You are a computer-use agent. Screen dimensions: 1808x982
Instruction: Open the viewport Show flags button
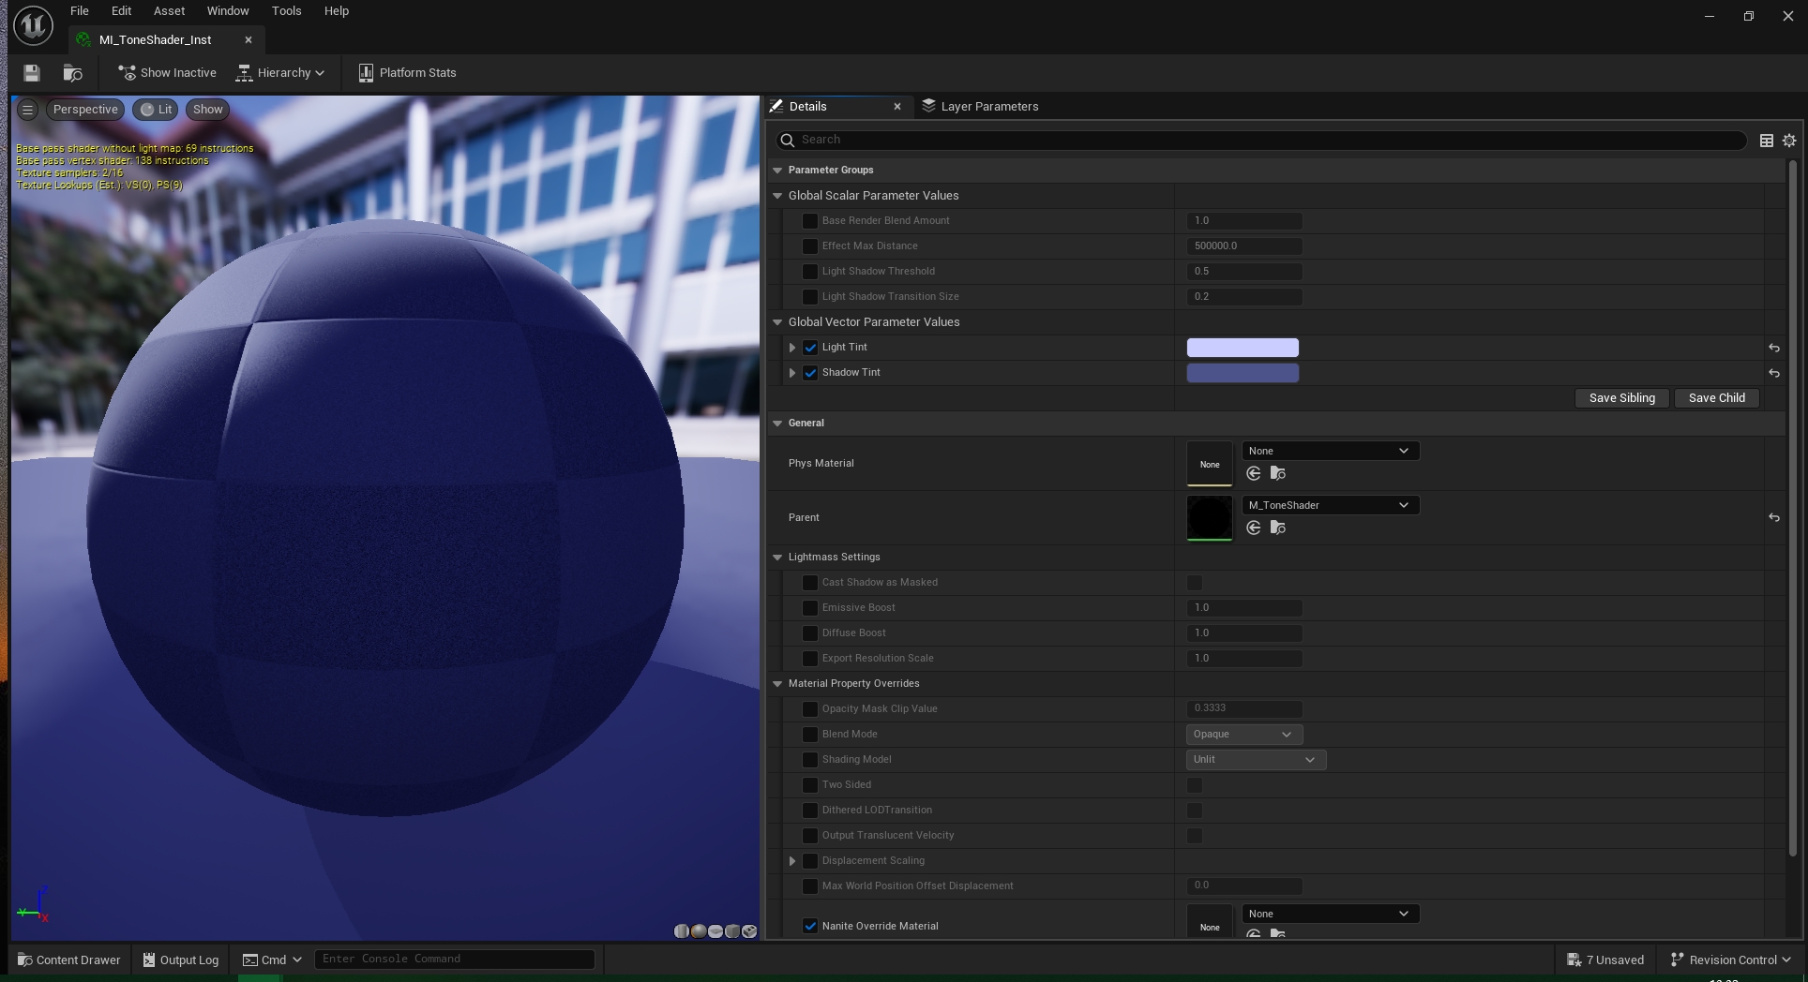point(208,110)
